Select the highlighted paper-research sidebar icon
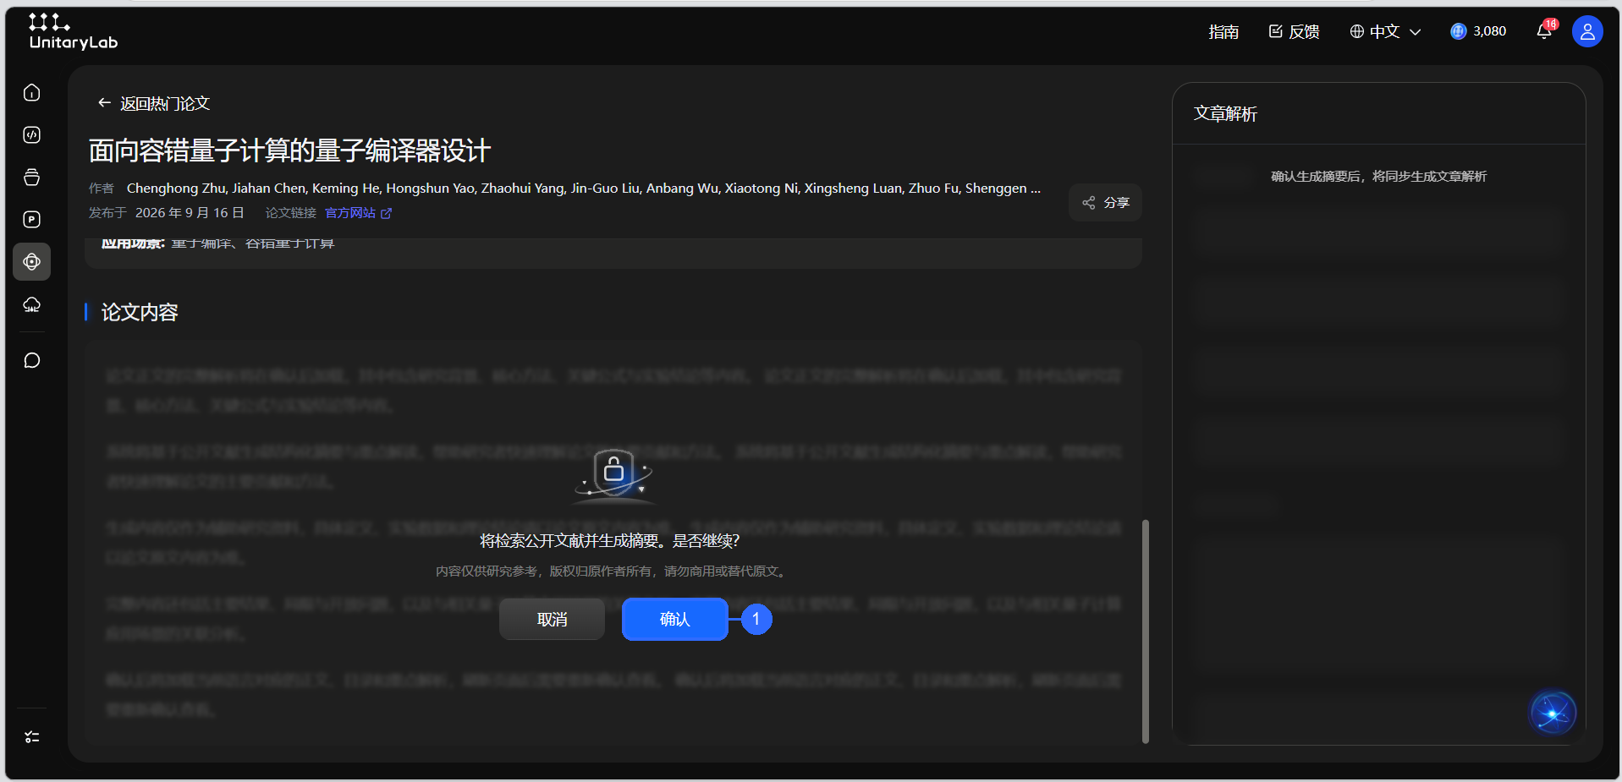The height and width of the screenshot is (782, 1622). (x=32, y=261)
